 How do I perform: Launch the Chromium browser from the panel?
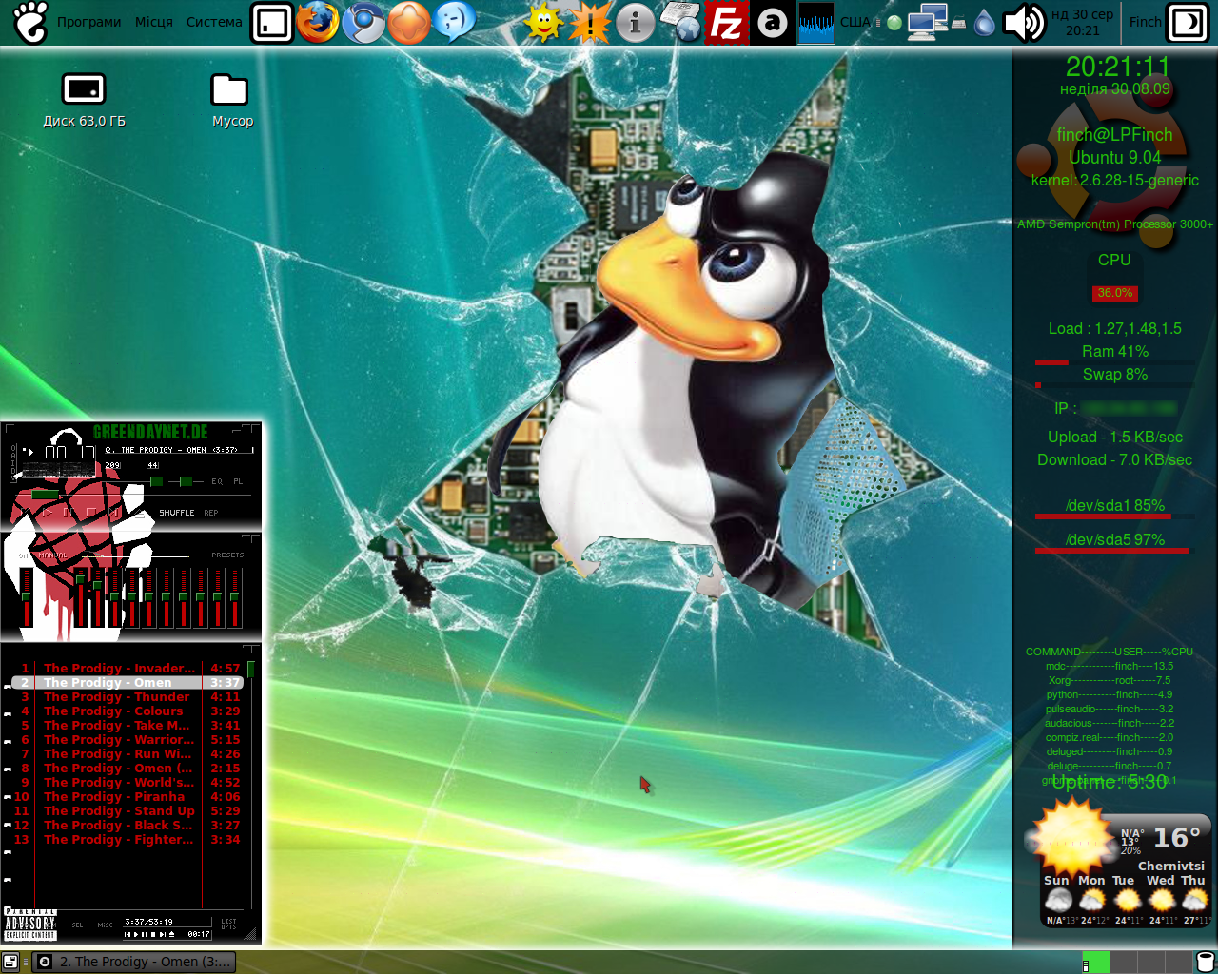click(x=363, y=23)
